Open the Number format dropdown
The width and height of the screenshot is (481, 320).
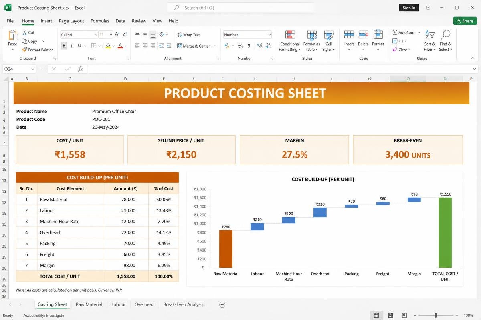click(247, 35)
